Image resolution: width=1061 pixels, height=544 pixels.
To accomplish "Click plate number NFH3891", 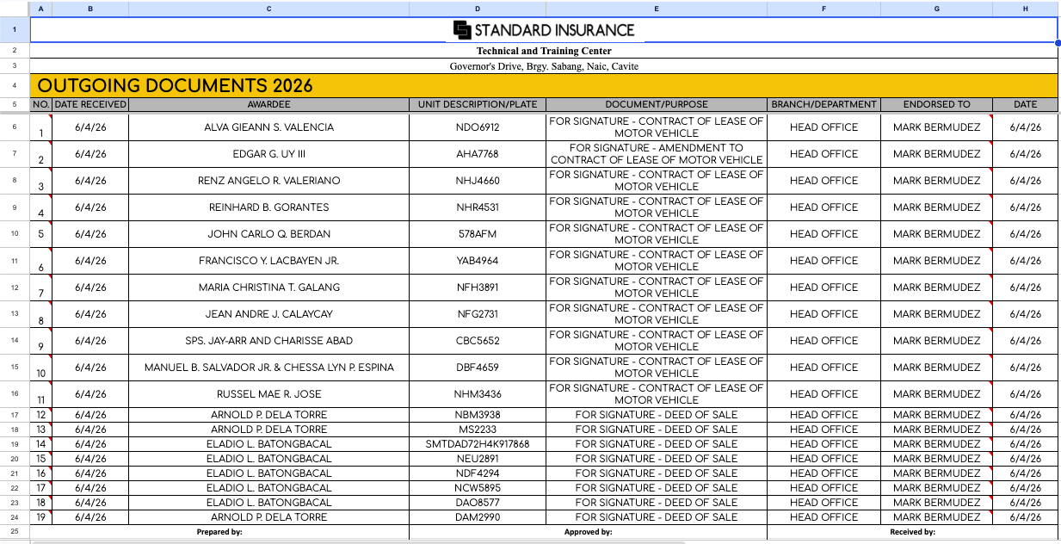I will coord(478,287).
